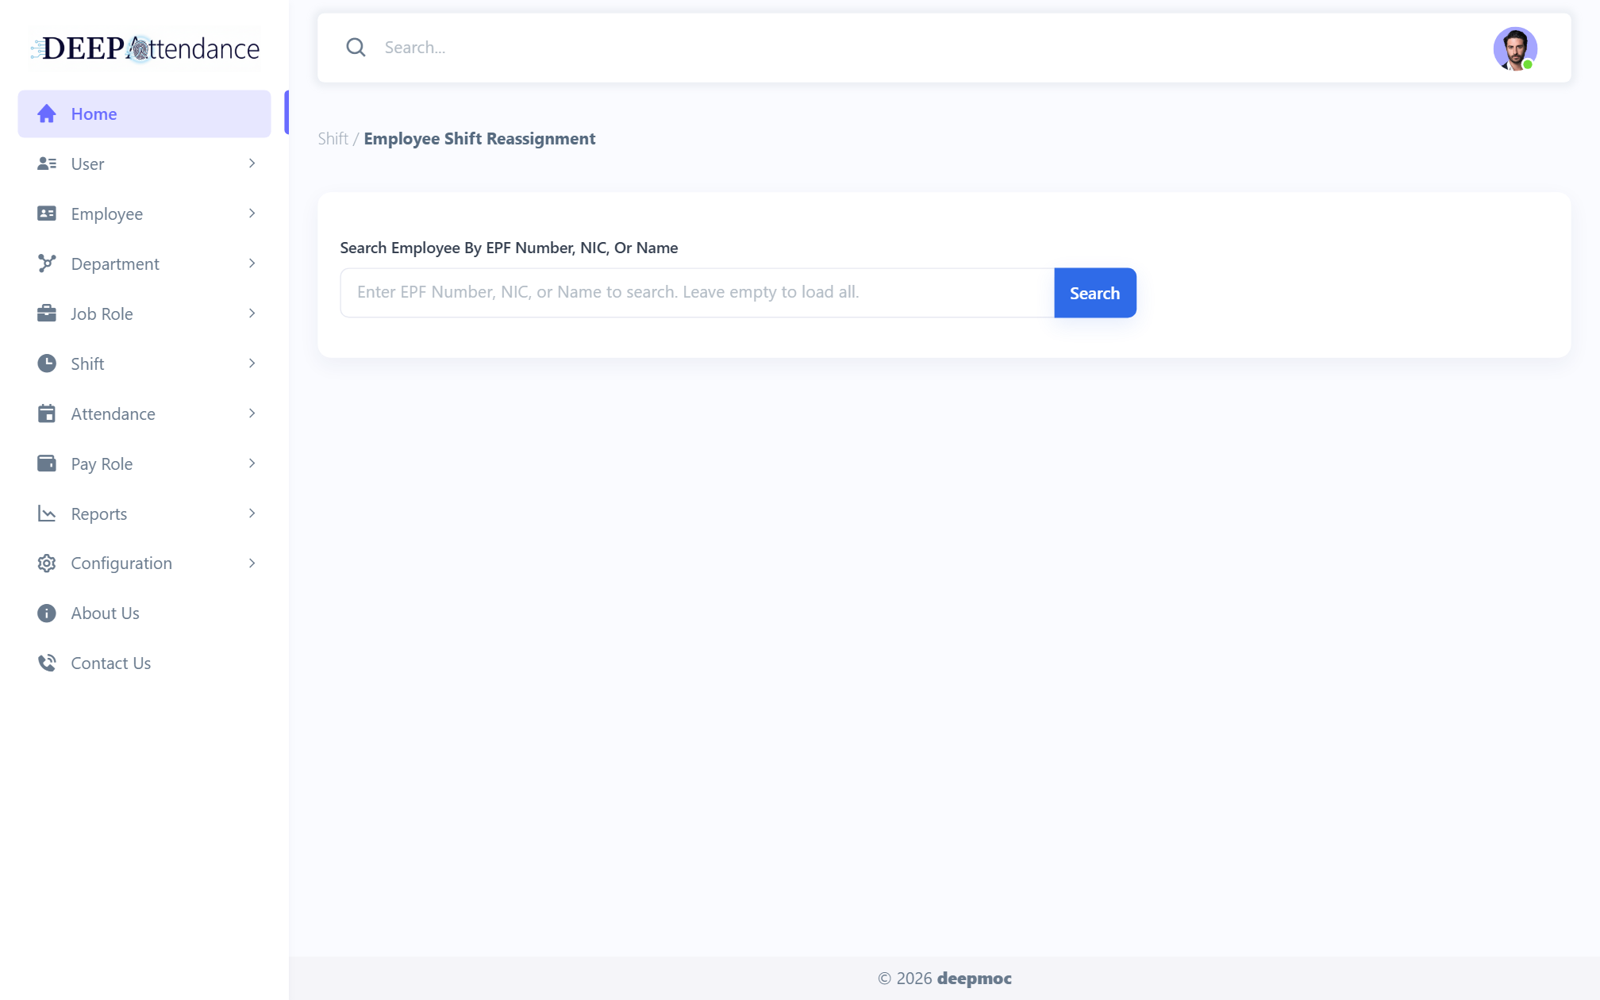This screenshot has width=1600, height=1000.
Task: Click the Shift breadcrumb link
Action: coord(333,139)
